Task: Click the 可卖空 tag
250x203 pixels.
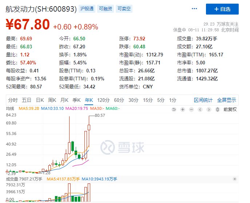Action: [124, 9]
